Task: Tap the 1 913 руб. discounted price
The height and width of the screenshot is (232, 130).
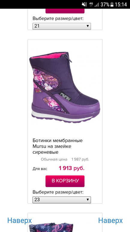Action: point(72,168)
